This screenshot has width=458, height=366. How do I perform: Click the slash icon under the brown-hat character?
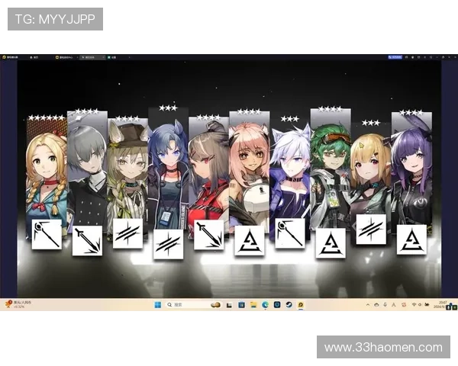(x=127, y=233)
